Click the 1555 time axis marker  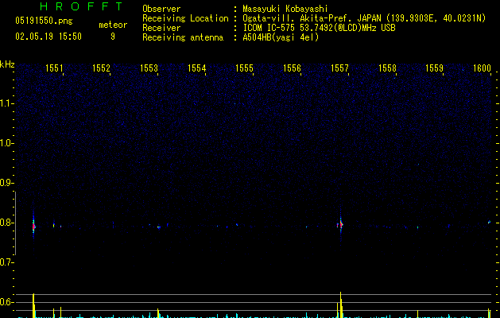coord(244,68)
